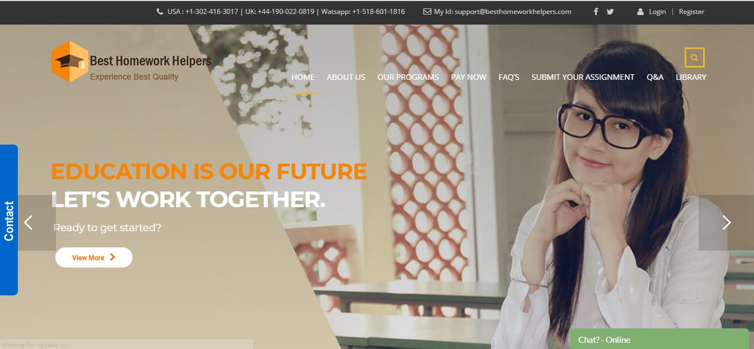
Task: Click the user icon beside Login
Action: point(640,12)
